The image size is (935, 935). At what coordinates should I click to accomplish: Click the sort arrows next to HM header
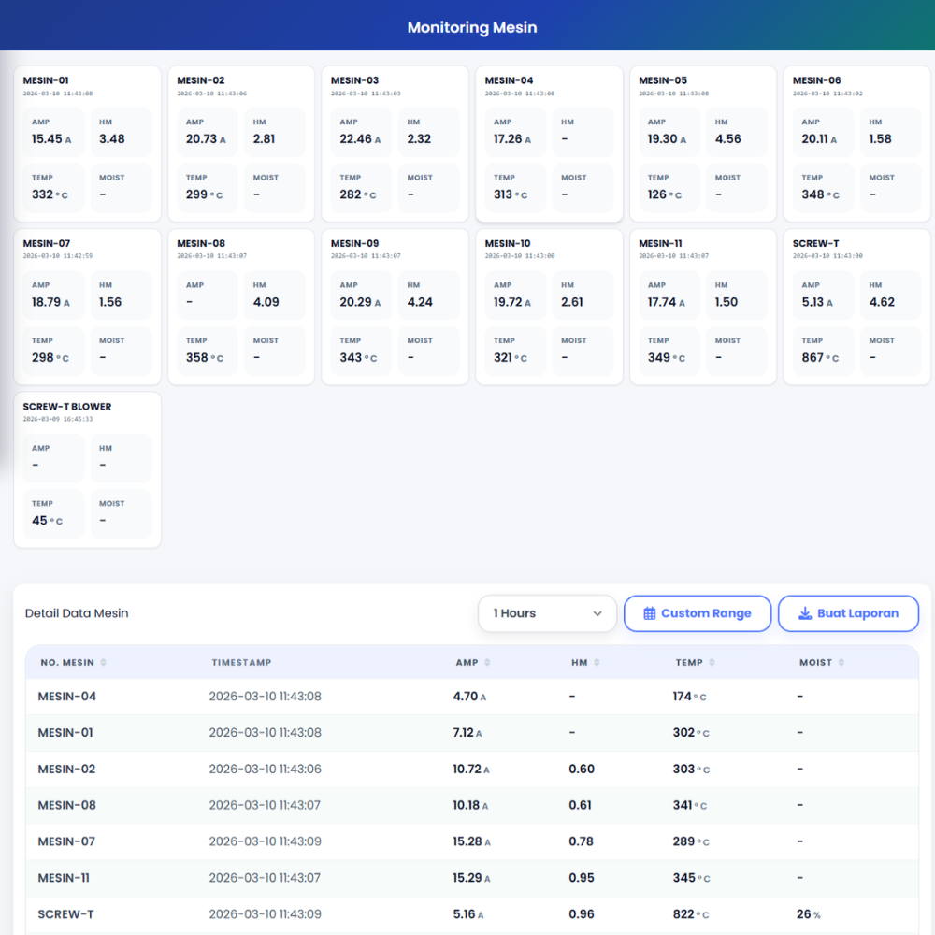coord(597,663)
